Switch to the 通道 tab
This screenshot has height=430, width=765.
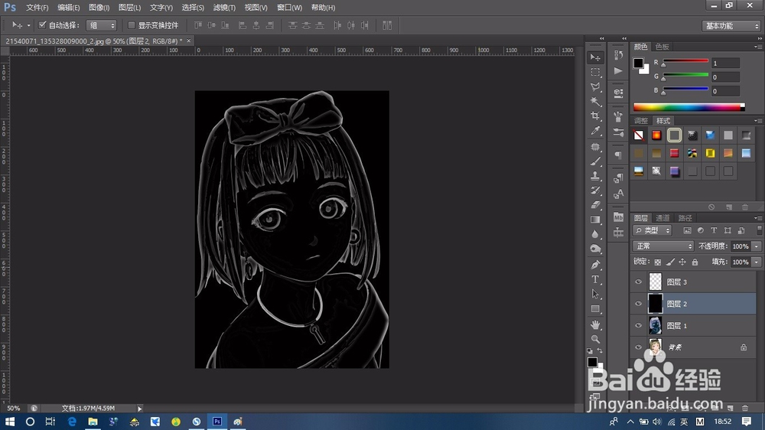click(x=662, y=218)
